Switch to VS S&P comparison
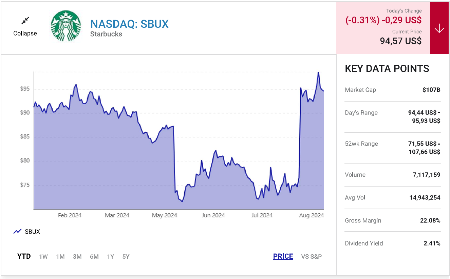Image resolution: width=450 pixels, height=279 pixels. [312, 257]
